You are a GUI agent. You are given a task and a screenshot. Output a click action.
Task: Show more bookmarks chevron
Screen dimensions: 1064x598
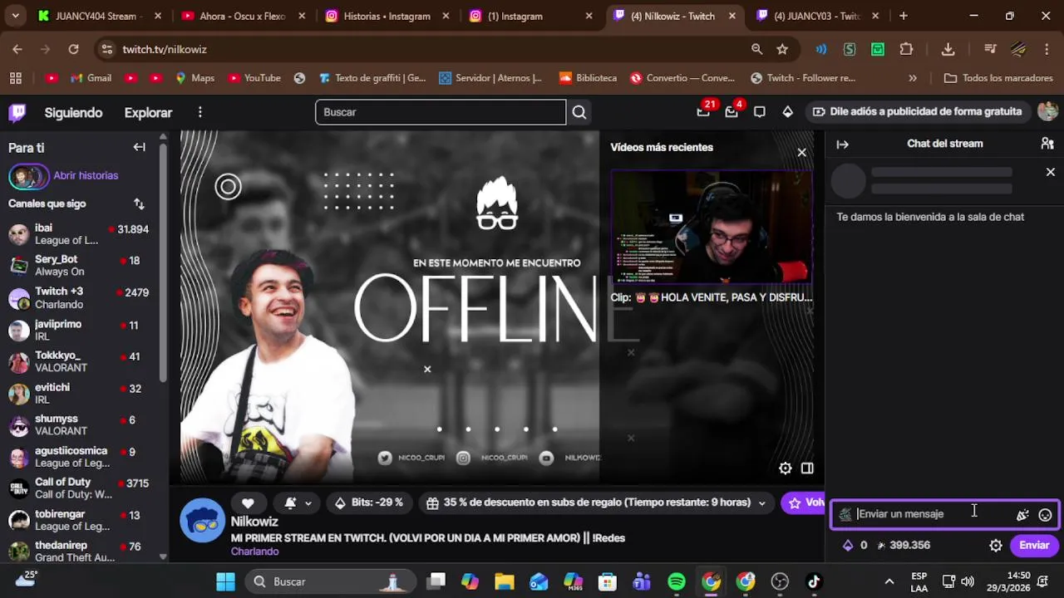point(913,78)
